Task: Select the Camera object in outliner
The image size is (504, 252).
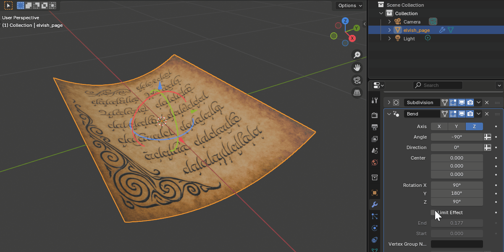Action: coord(412,22)
